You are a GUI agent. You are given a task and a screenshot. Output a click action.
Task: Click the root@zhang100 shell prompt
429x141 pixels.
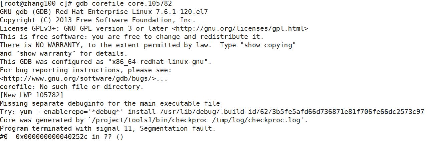[x=32, y=4]
